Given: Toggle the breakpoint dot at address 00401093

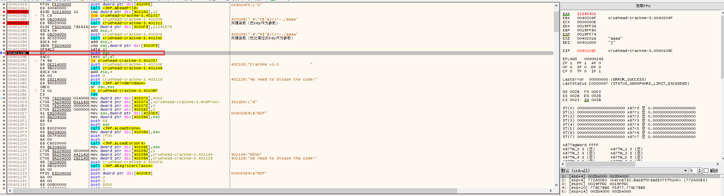Looking at the screenshot, I should (4, 46).
